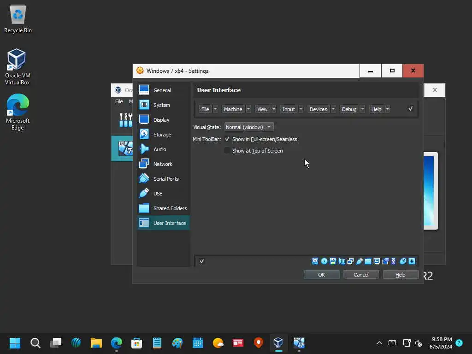Toggle the Debug menu in menu bar editor
This screenshot has height=354, width=472.
[349, 109]
